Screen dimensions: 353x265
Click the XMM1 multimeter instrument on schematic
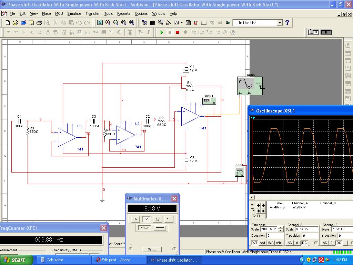click(x=239, y=172)
